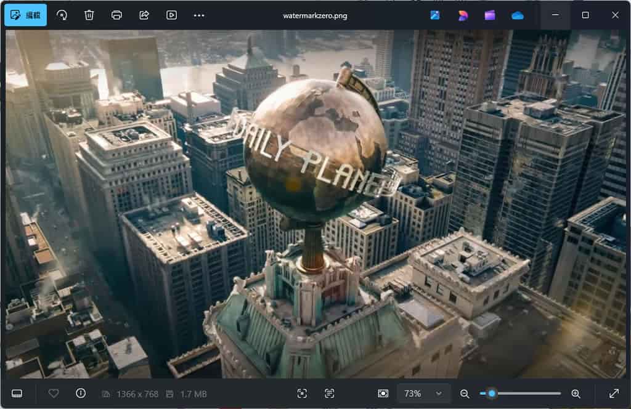Zoom out with the minus magnifier
This screenshot has height=409, width=631.
tap(465, 394)
